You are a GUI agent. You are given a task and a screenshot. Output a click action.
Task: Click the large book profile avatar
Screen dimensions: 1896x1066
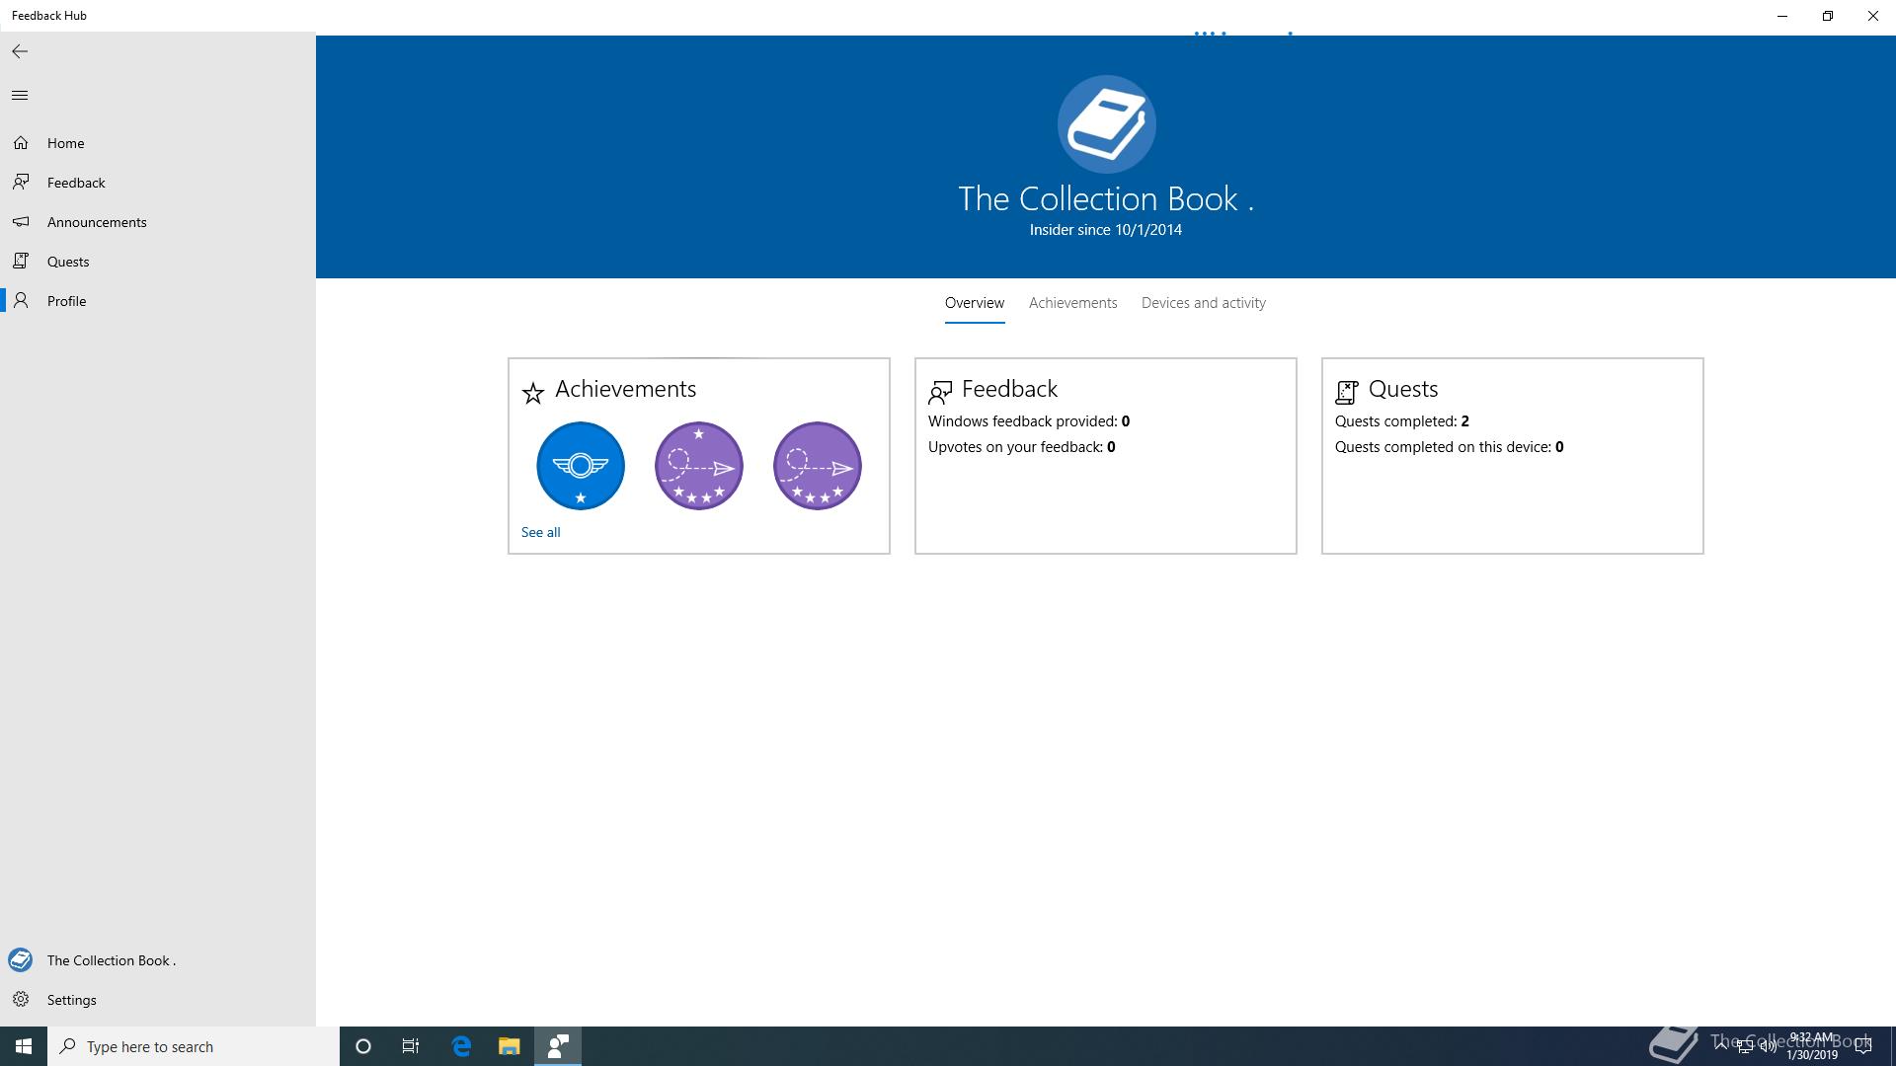point(1106,124)
